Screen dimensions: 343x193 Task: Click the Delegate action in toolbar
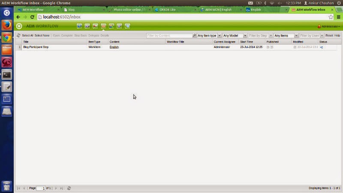(93, 36)
